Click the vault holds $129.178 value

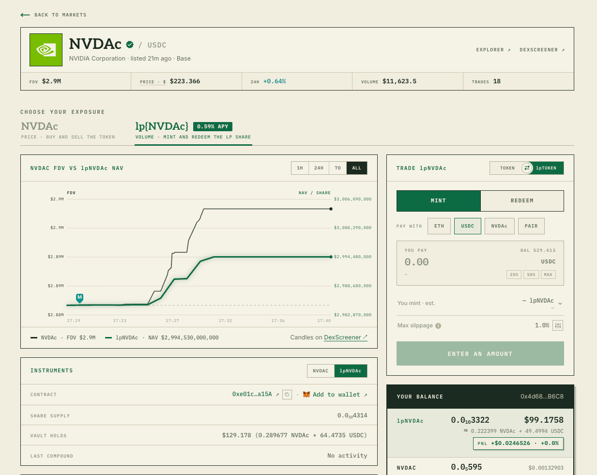[294, 435]
